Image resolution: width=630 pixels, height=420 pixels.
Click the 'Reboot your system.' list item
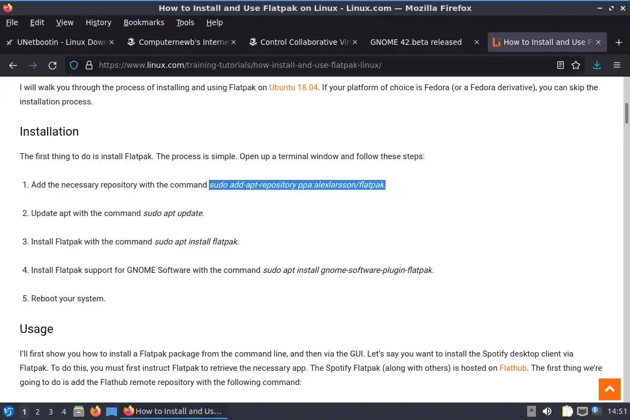point(68,299)
